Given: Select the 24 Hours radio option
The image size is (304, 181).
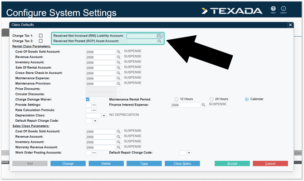Looking at the screenshot, I should tap(211, 99).
